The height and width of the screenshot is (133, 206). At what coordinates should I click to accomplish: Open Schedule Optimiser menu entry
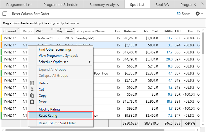coord(53,62)
